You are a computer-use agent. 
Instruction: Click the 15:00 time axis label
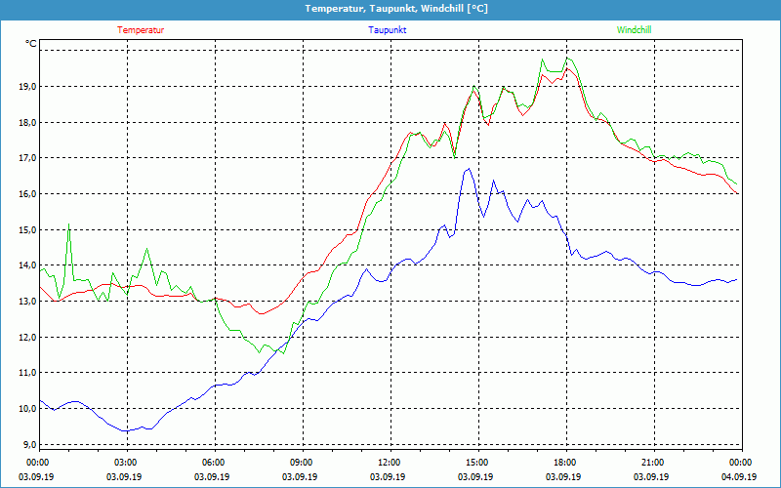[476, 463]
